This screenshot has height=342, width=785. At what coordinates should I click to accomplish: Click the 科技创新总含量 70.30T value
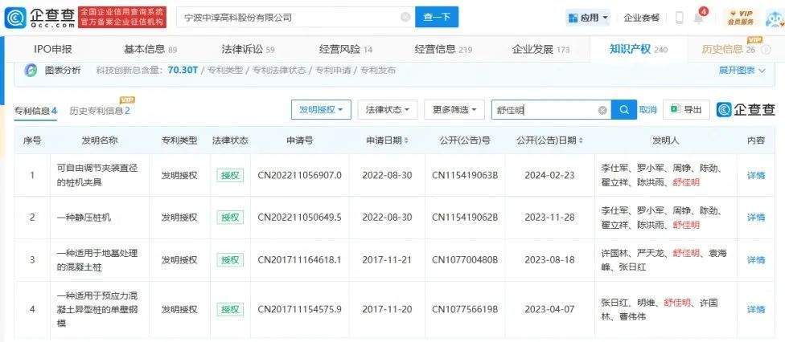pos(183,71)
